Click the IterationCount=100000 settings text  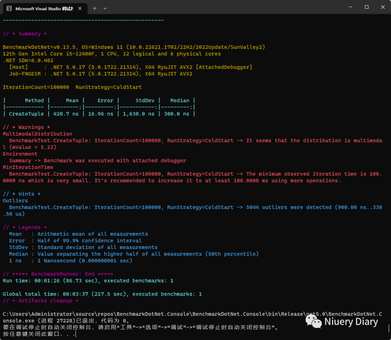(x=36, y=87)
